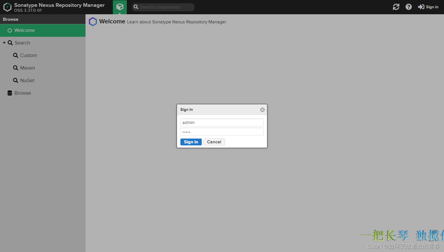
Task: Click the Search magnifier icon in sidebar
Action: [10, 43]
